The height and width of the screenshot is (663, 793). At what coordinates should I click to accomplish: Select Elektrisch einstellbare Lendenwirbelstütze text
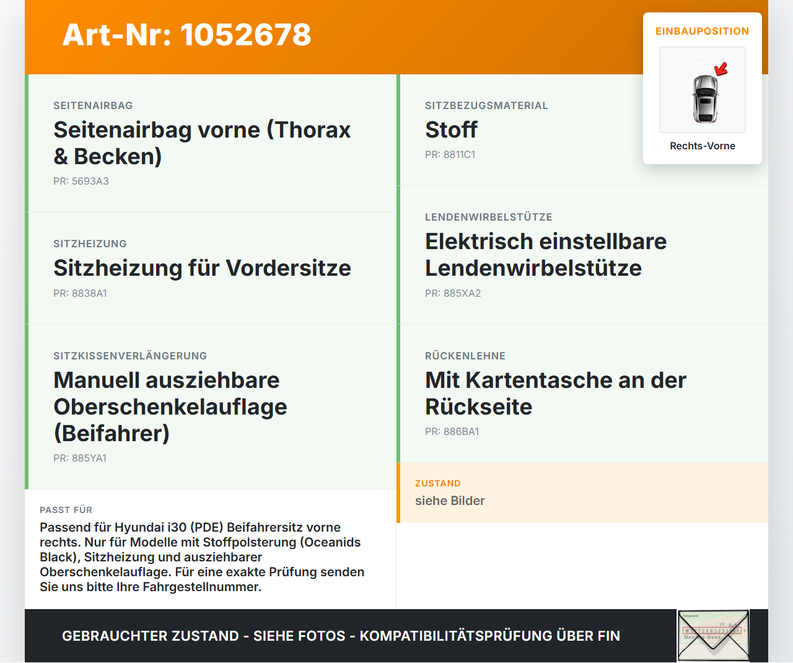coord(546,255)
